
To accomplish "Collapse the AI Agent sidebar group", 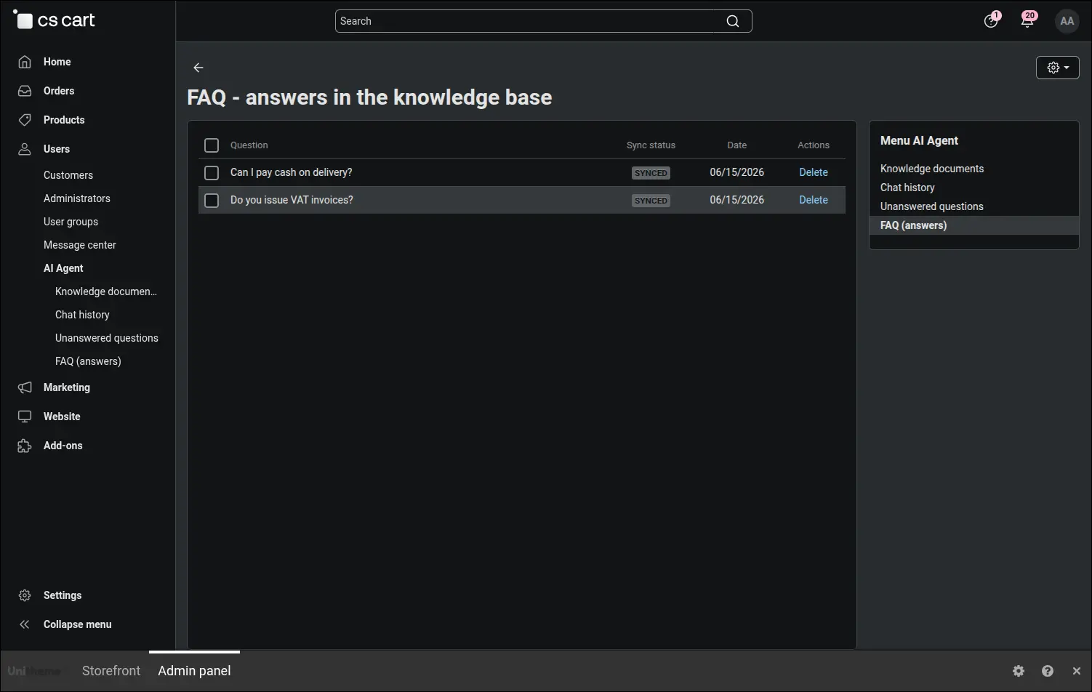I will tap(63, 268).
